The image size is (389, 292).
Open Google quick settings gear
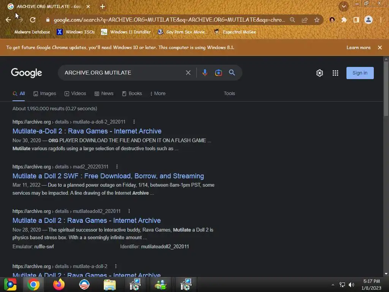(x=319, y=73)
